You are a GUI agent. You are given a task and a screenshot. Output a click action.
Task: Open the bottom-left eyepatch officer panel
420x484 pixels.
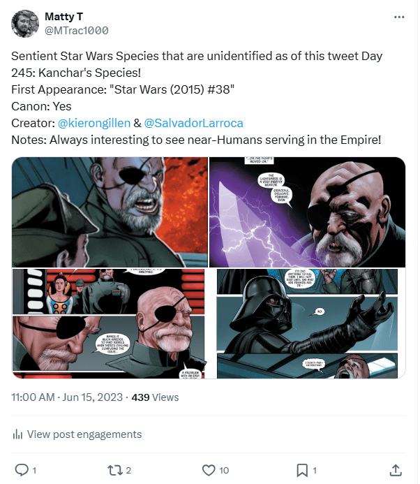(x=110, y=323)
